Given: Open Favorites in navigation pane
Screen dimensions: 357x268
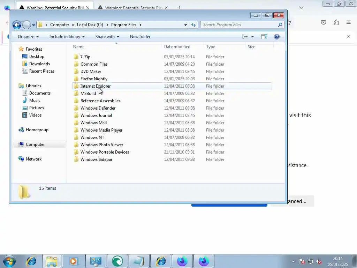Looking at the screenshot, I should 34,49.
